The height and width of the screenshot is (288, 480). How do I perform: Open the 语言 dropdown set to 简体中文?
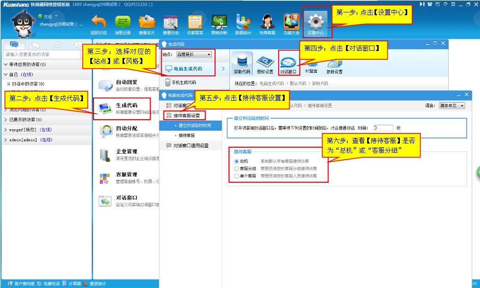click(451, 106)
